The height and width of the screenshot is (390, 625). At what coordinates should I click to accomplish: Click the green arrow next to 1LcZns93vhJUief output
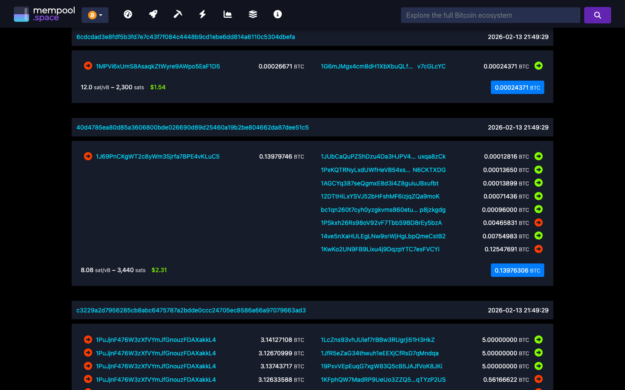538,340
